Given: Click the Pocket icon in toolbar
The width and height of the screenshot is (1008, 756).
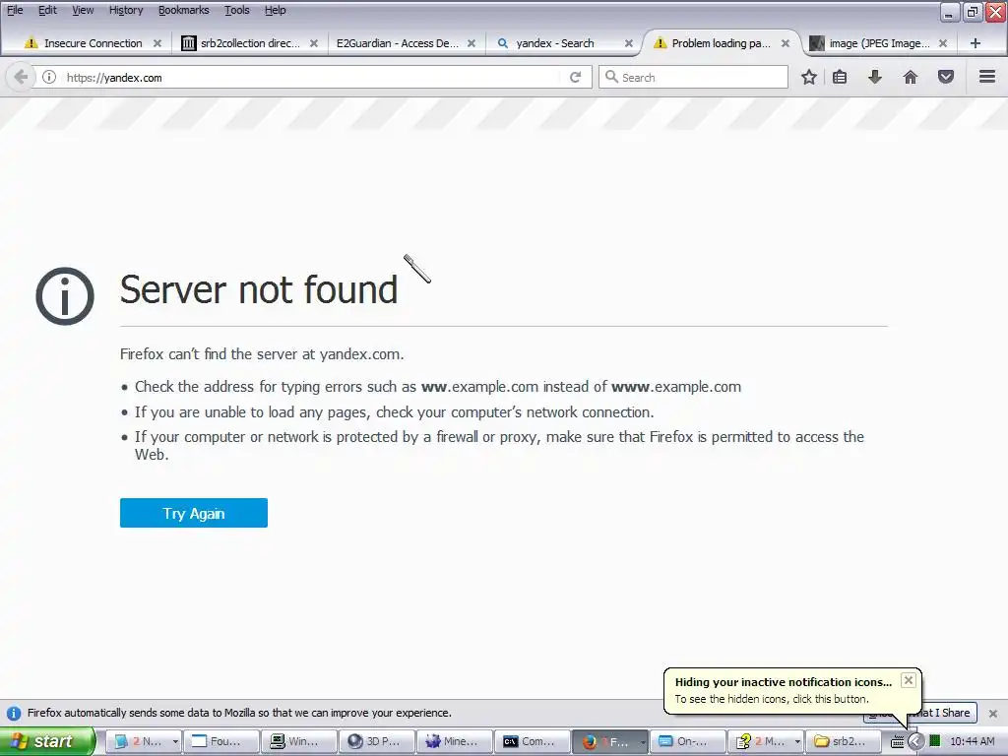Looking at the screenshot, I should 945,77.
